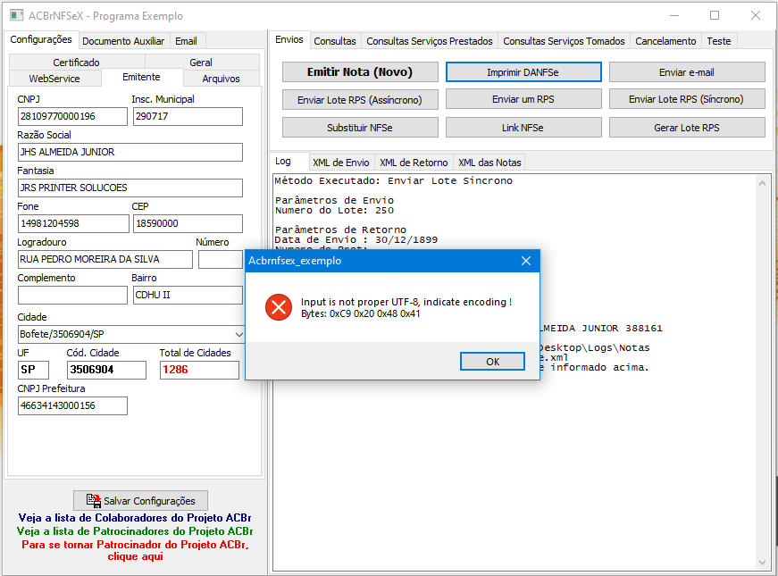Select the WebService sub-tab
Viewport: 778px width, 576px height.
coord(54,79)
